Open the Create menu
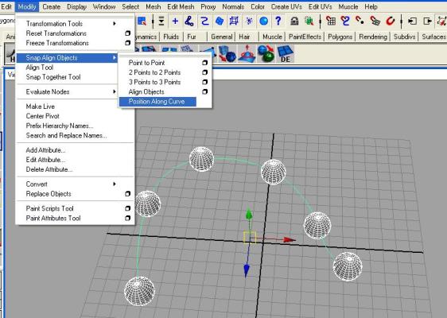 52,6
